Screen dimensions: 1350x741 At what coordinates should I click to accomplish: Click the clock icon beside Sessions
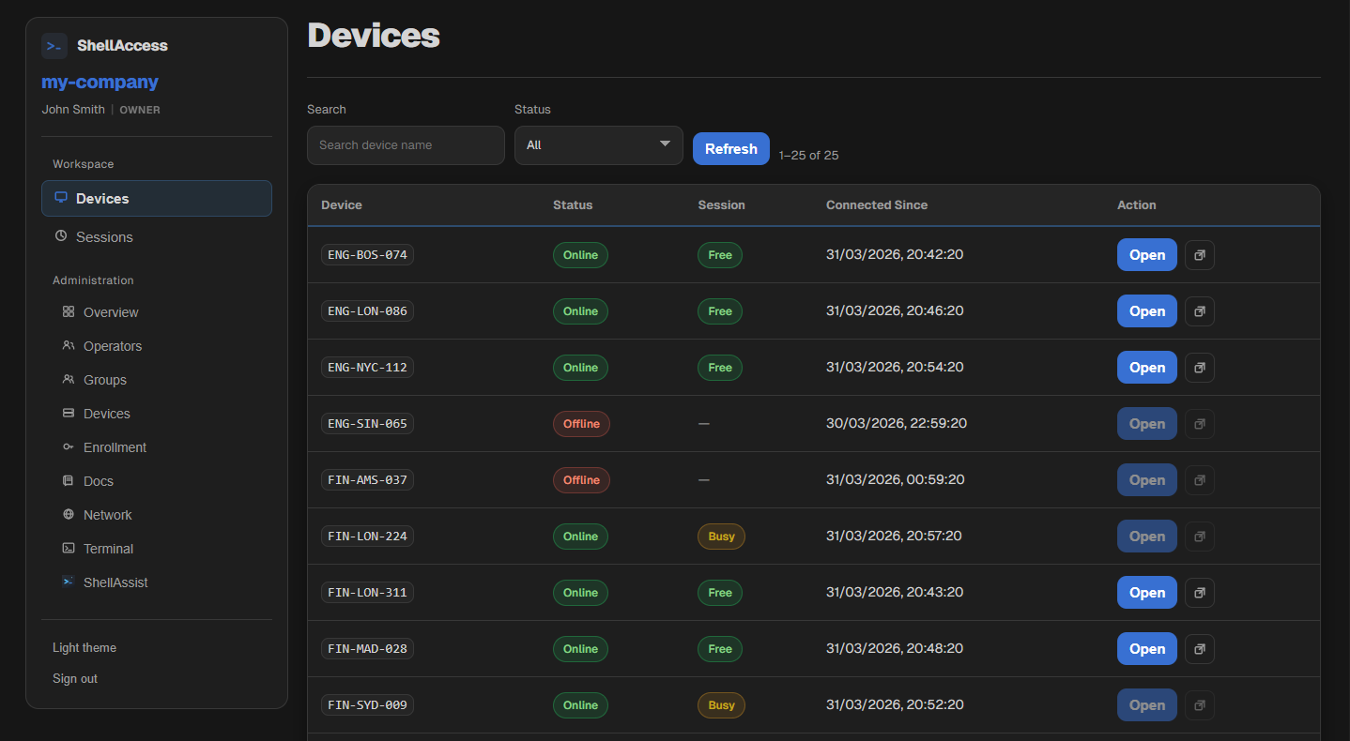[x=61, y=236]
